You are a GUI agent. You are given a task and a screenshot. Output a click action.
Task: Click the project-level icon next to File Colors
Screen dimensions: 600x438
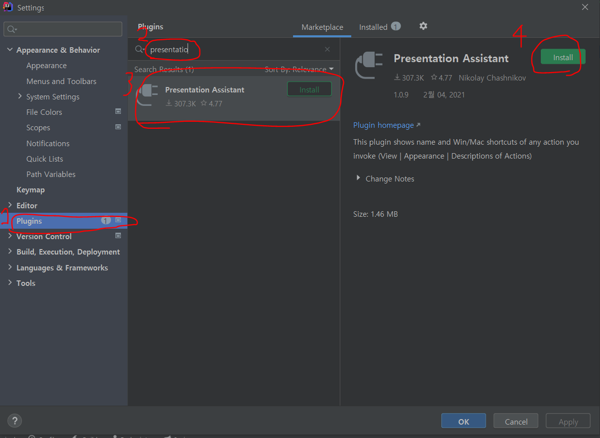coord(118,111)
